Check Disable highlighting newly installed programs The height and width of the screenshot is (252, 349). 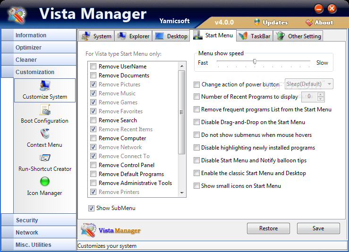196,148
